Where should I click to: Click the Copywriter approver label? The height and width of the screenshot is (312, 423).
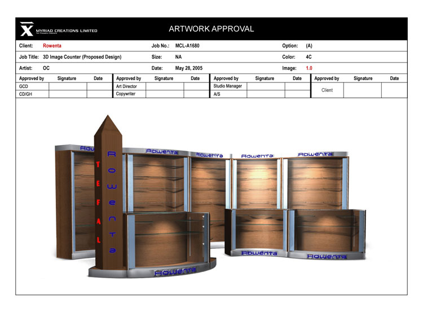125,94
